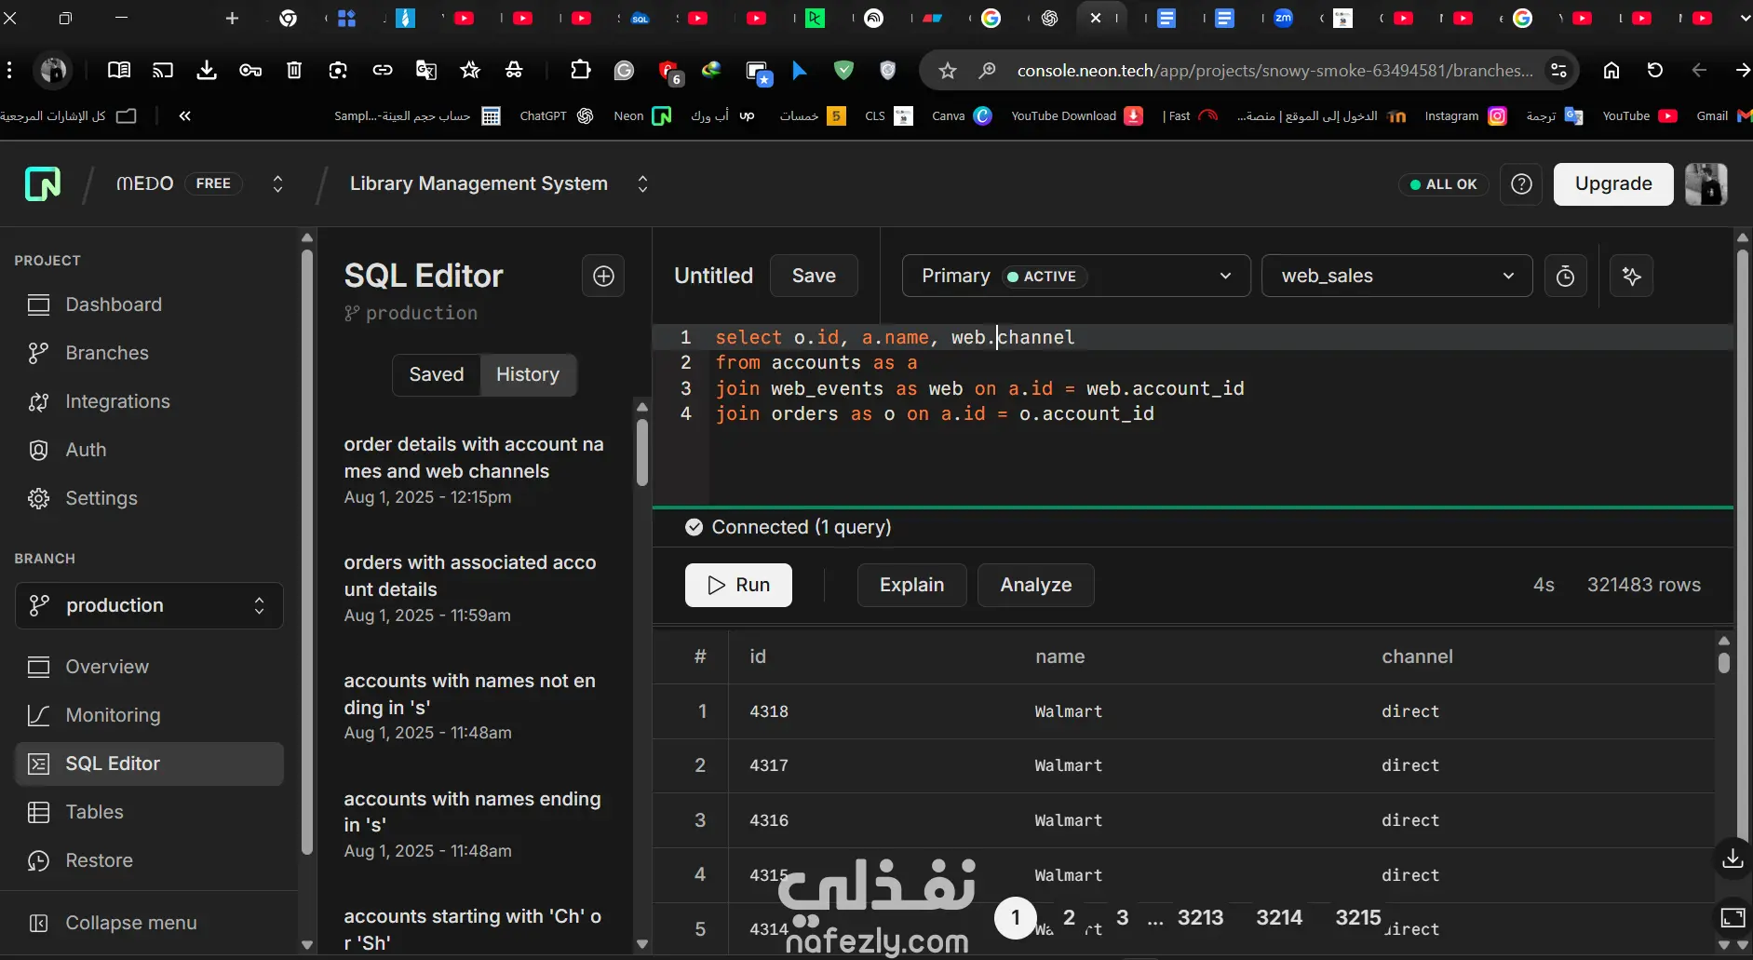Viewport: 1753px width, 960px height.
Task: Go to browser home page
Action: [1611, 71]
